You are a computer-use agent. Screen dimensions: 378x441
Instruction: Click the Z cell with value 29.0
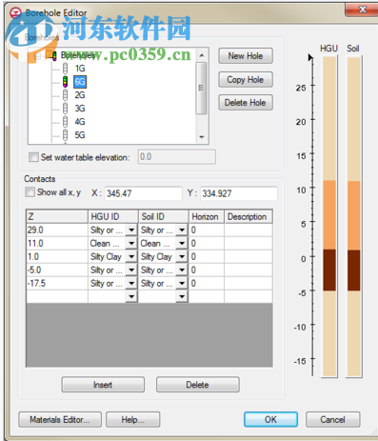click(x=57, y=230)
